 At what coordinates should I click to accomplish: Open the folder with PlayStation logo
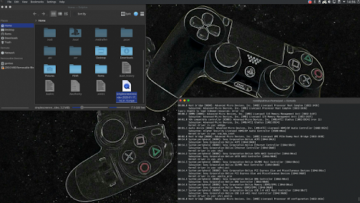point(75,34)
